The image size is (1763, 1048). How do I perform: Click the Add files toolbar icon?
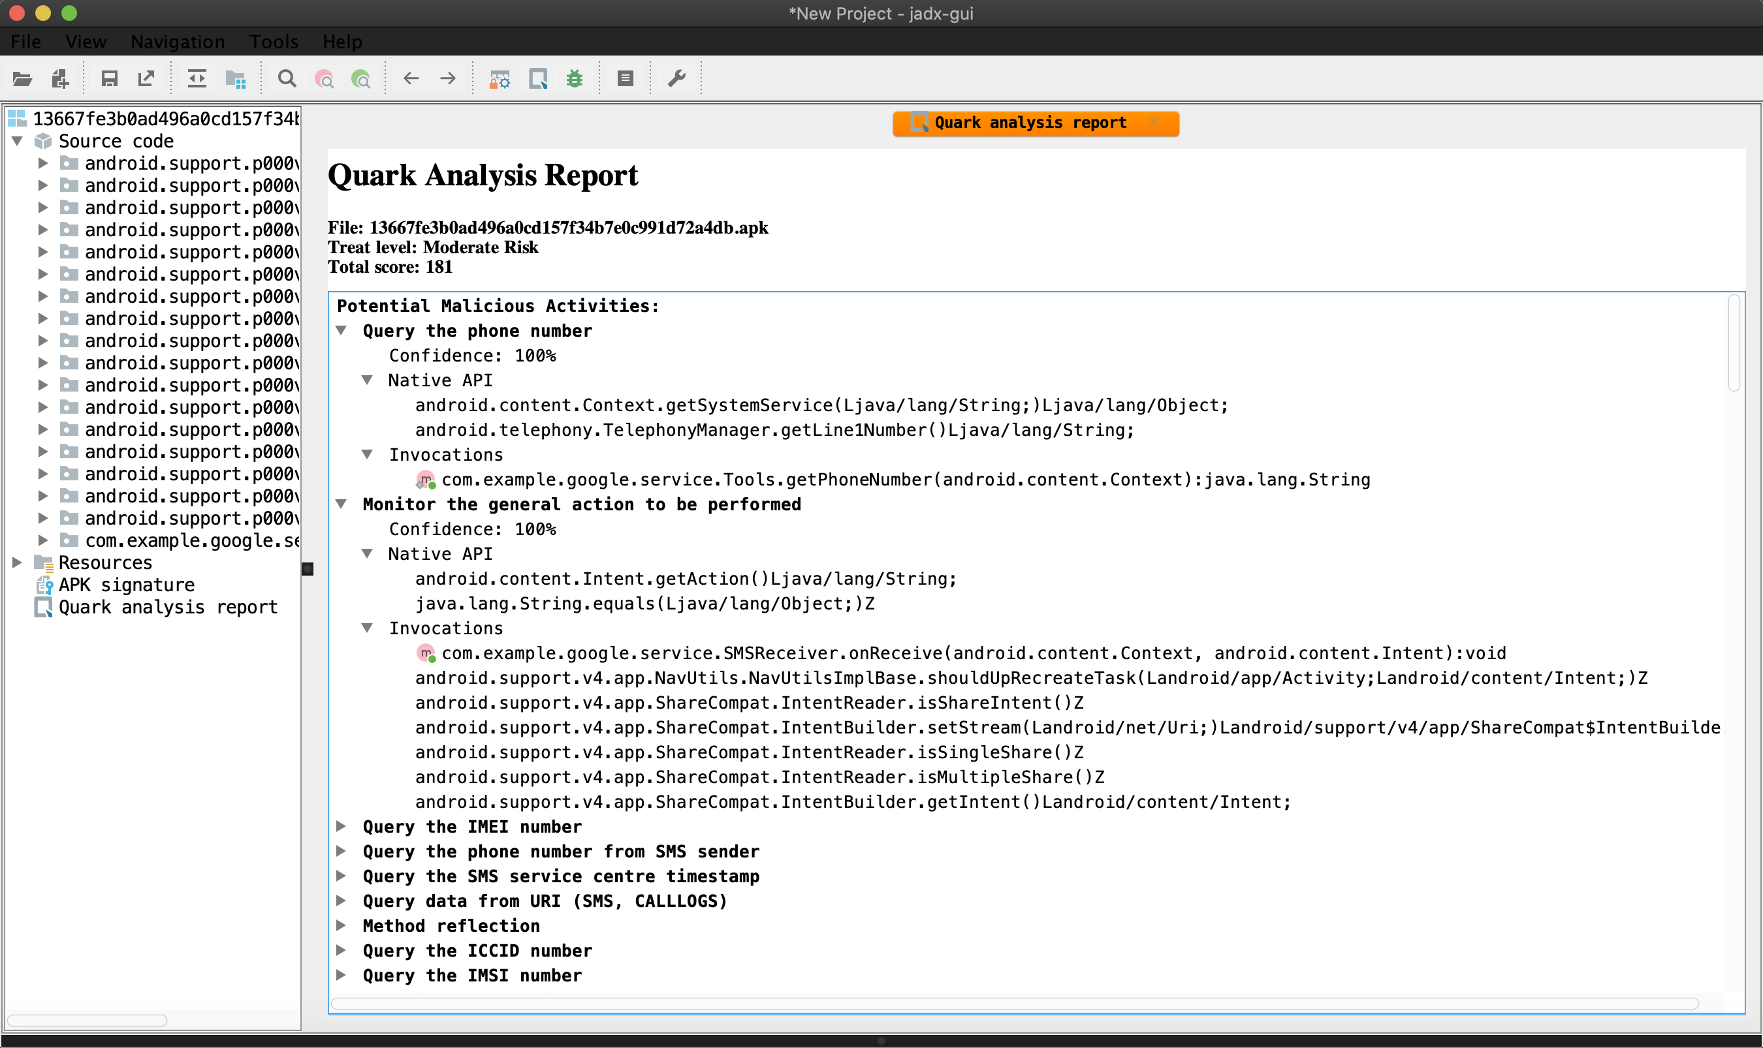tap(60, 78)
